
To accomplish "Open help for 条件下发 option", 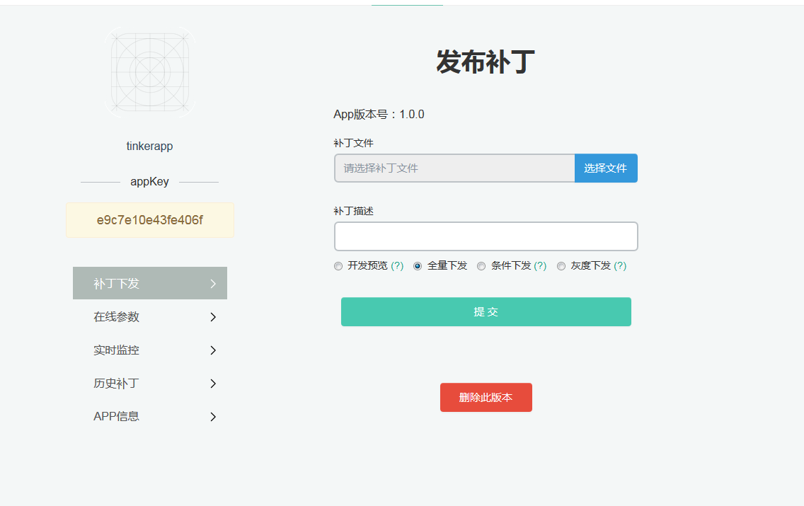I will click(539, 266).
